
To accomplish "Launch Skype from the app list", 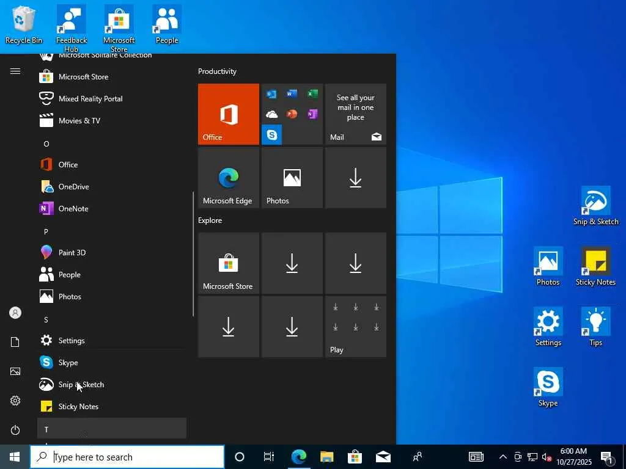I will (x=112, y=363).
